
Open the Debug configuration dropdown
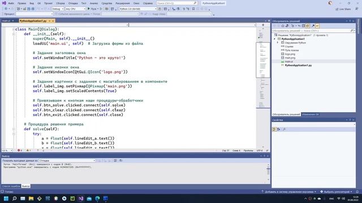click(58, 9)
